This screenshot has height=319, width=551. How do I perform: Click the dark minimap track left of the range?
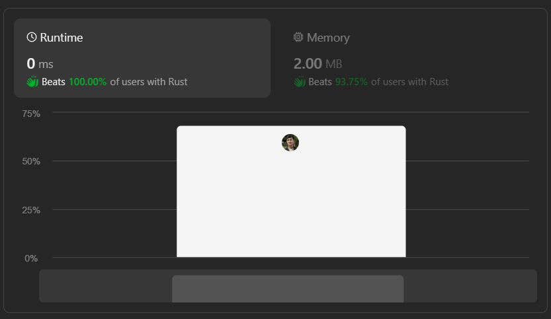pos(106,286)
